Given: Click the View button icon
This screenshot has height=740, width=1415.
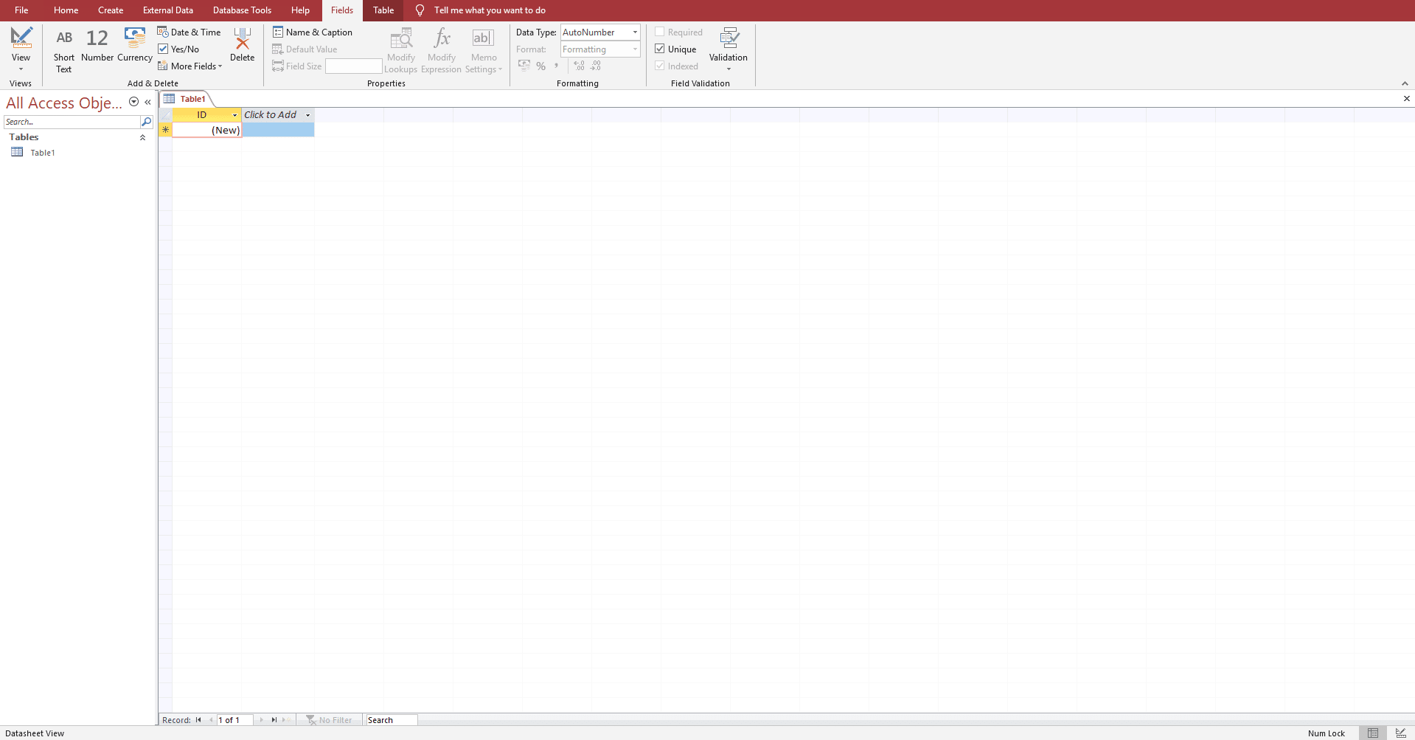Looking at the screenshot, I should tap(21, 38).
